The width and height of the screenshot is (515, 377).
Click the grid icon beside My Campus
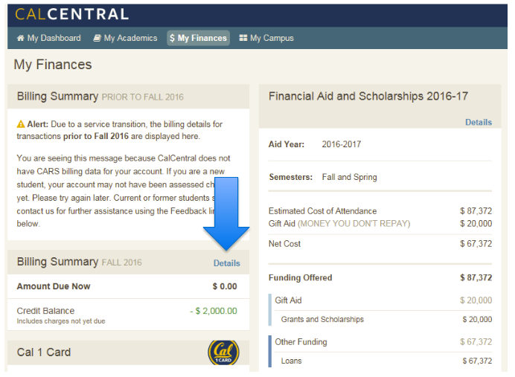243,38
